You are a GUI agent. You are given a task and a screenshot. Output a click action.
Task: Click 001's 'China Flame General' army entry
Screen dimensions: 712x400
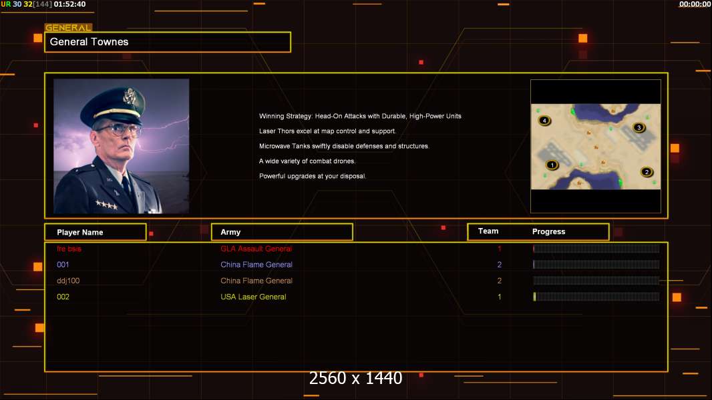pyautogui.click(x=256, y=265)
